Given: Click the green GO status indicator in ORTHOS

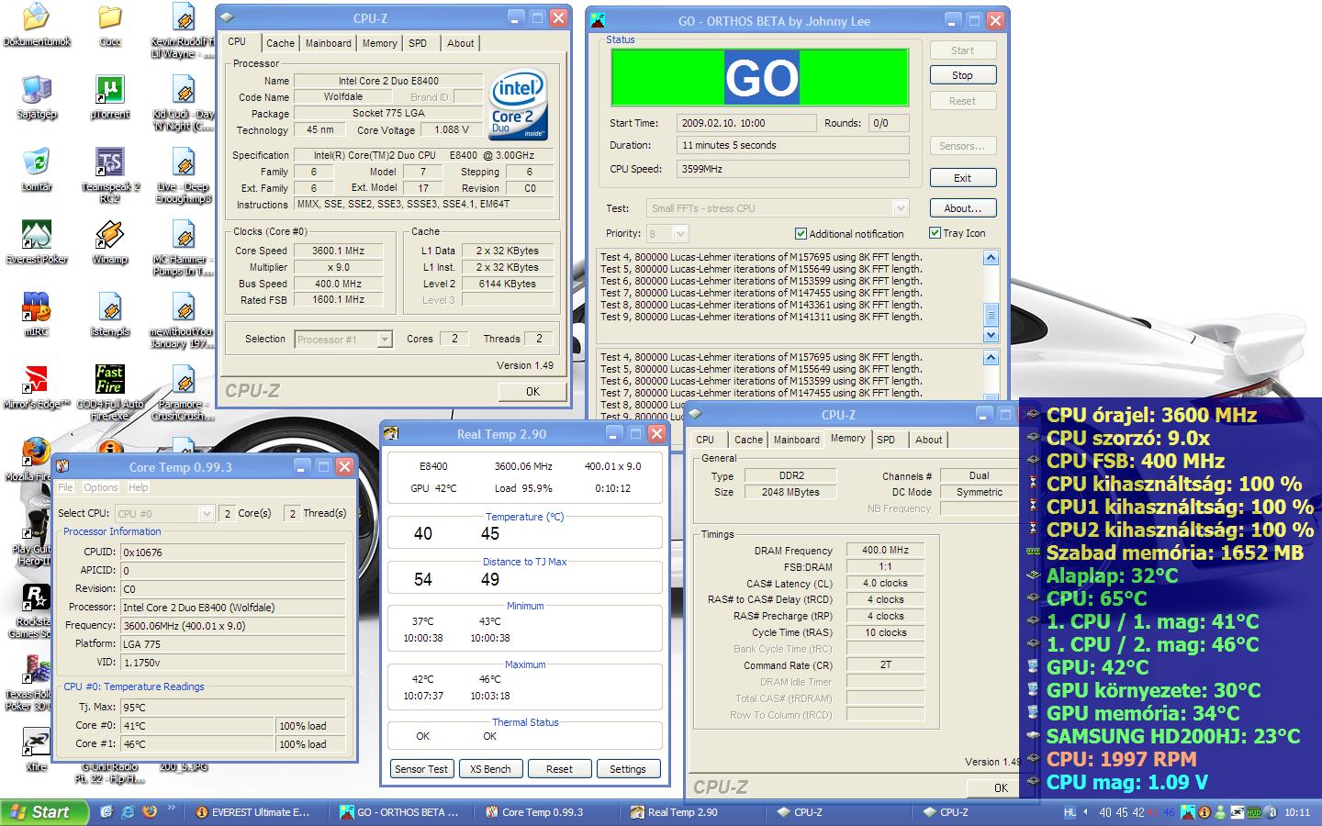Looking at the screenshot, I should (760, 77).
